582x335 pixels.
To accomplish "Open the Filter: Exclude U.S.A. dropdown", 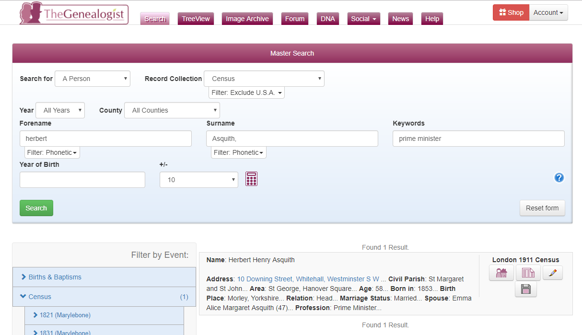I will pos(246,92).
